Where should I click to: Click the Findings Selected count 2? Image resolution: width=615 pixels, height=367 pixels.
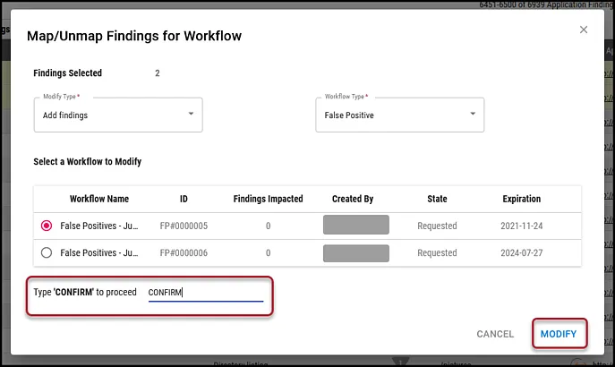click(x=158, y=73)
